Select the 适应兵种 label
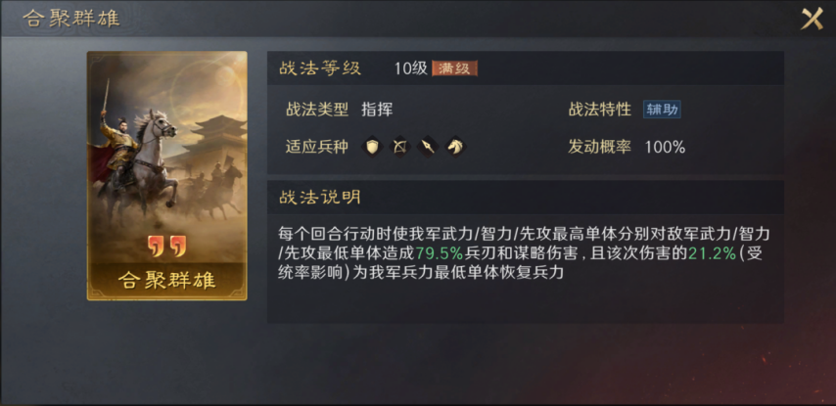The width and height of the screenshot is (836, 406). click(317, 147)
